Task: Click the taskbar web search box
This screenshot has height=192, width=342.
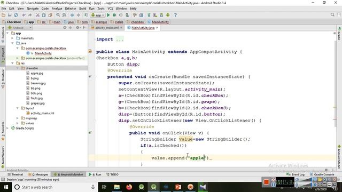Action: 55,187
